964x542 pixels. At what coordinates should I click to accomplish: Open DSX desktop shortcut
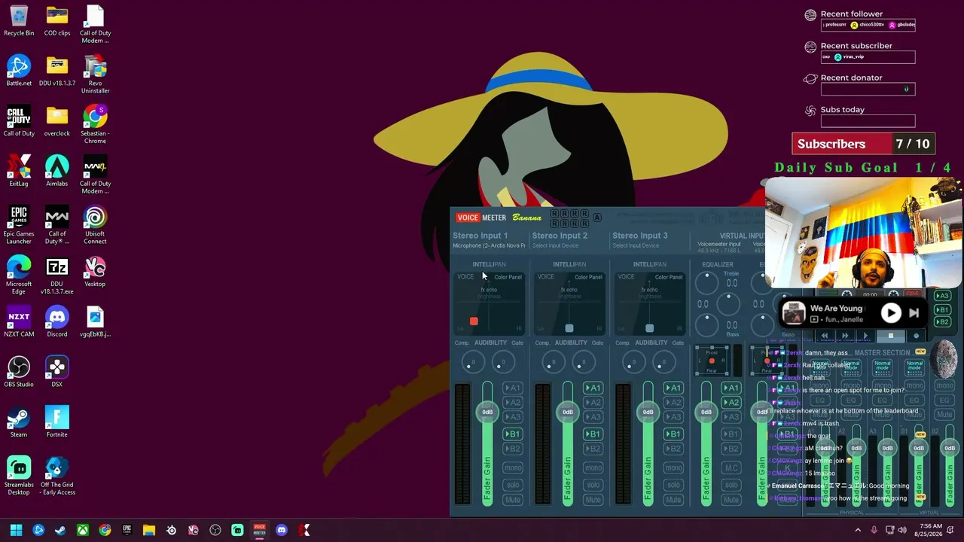point(57,373)
